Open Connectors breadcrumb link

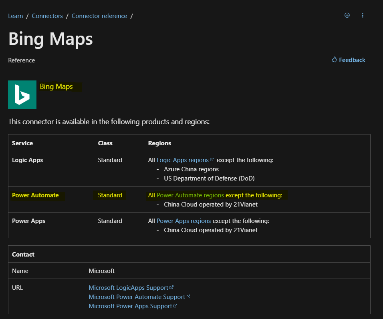(x=47, y=16)
